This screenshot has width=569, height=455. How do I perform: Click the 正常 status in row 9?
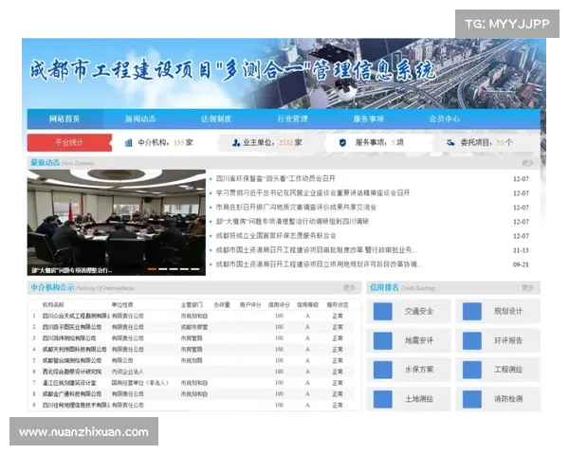338,405
